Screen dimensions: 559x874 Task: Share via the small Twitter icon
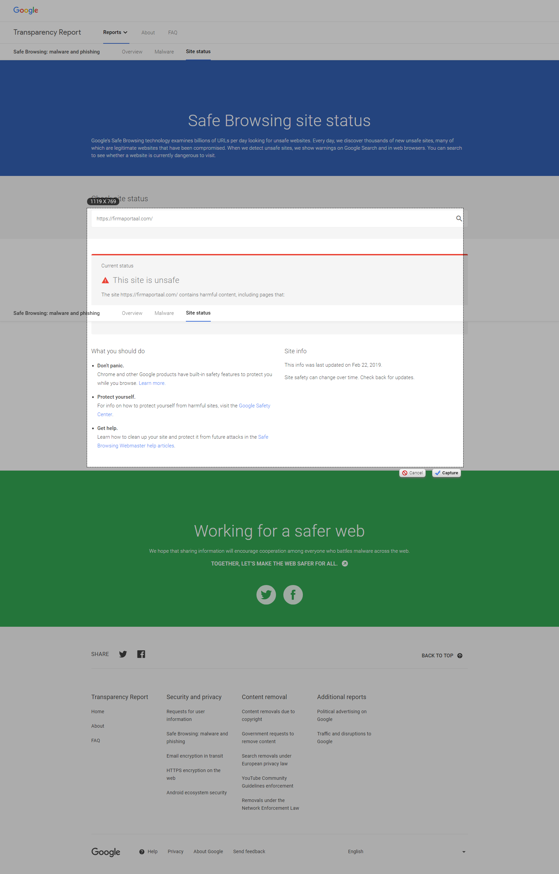click(x=123, y=654)
